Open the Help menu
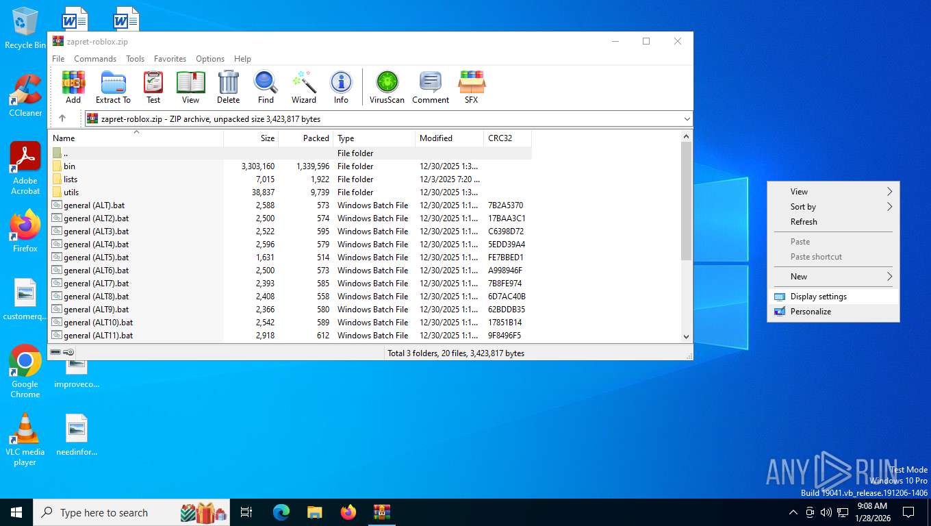 (x=242, y=59)
